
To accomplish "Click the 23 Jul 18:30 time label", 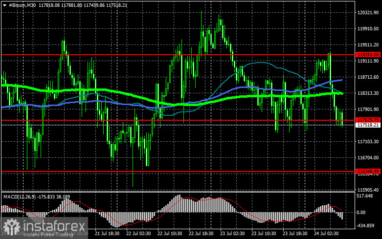I will pos(295,234).
